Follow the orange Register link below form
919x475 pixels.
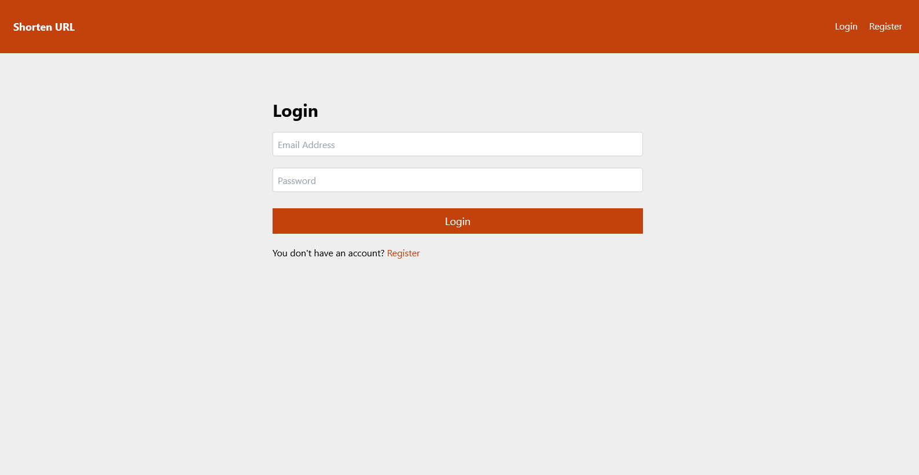point(403,253)
